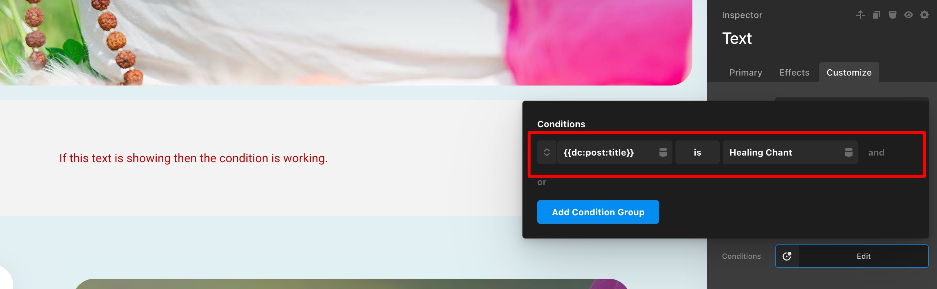The width and height of the screenshot is (937, 289).
Task: Click the Edit button for Conditions
Action: click(x=863, y=256)
